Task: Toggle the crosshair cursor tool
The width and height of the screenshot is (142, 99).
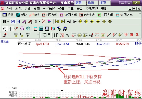Action: 11,29
